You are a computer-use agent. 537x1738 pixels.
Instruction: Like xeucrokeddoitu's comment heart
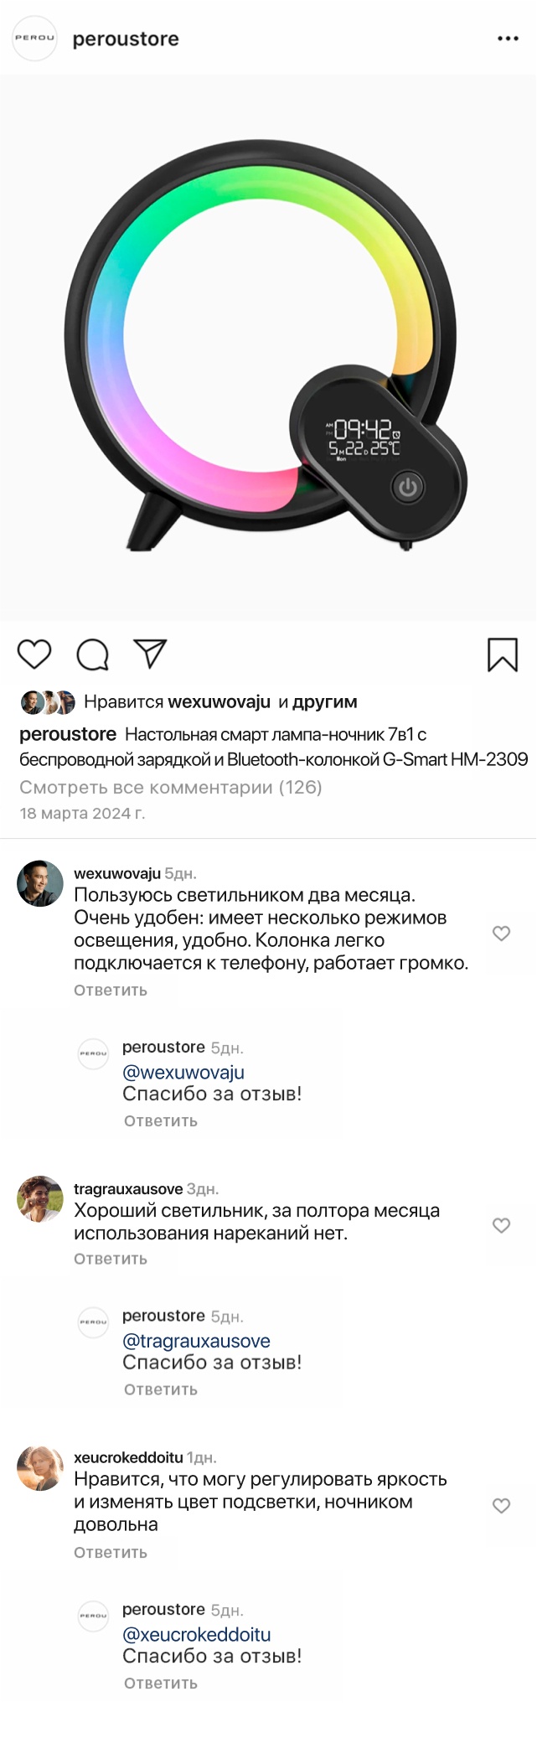coord(501,1505)
